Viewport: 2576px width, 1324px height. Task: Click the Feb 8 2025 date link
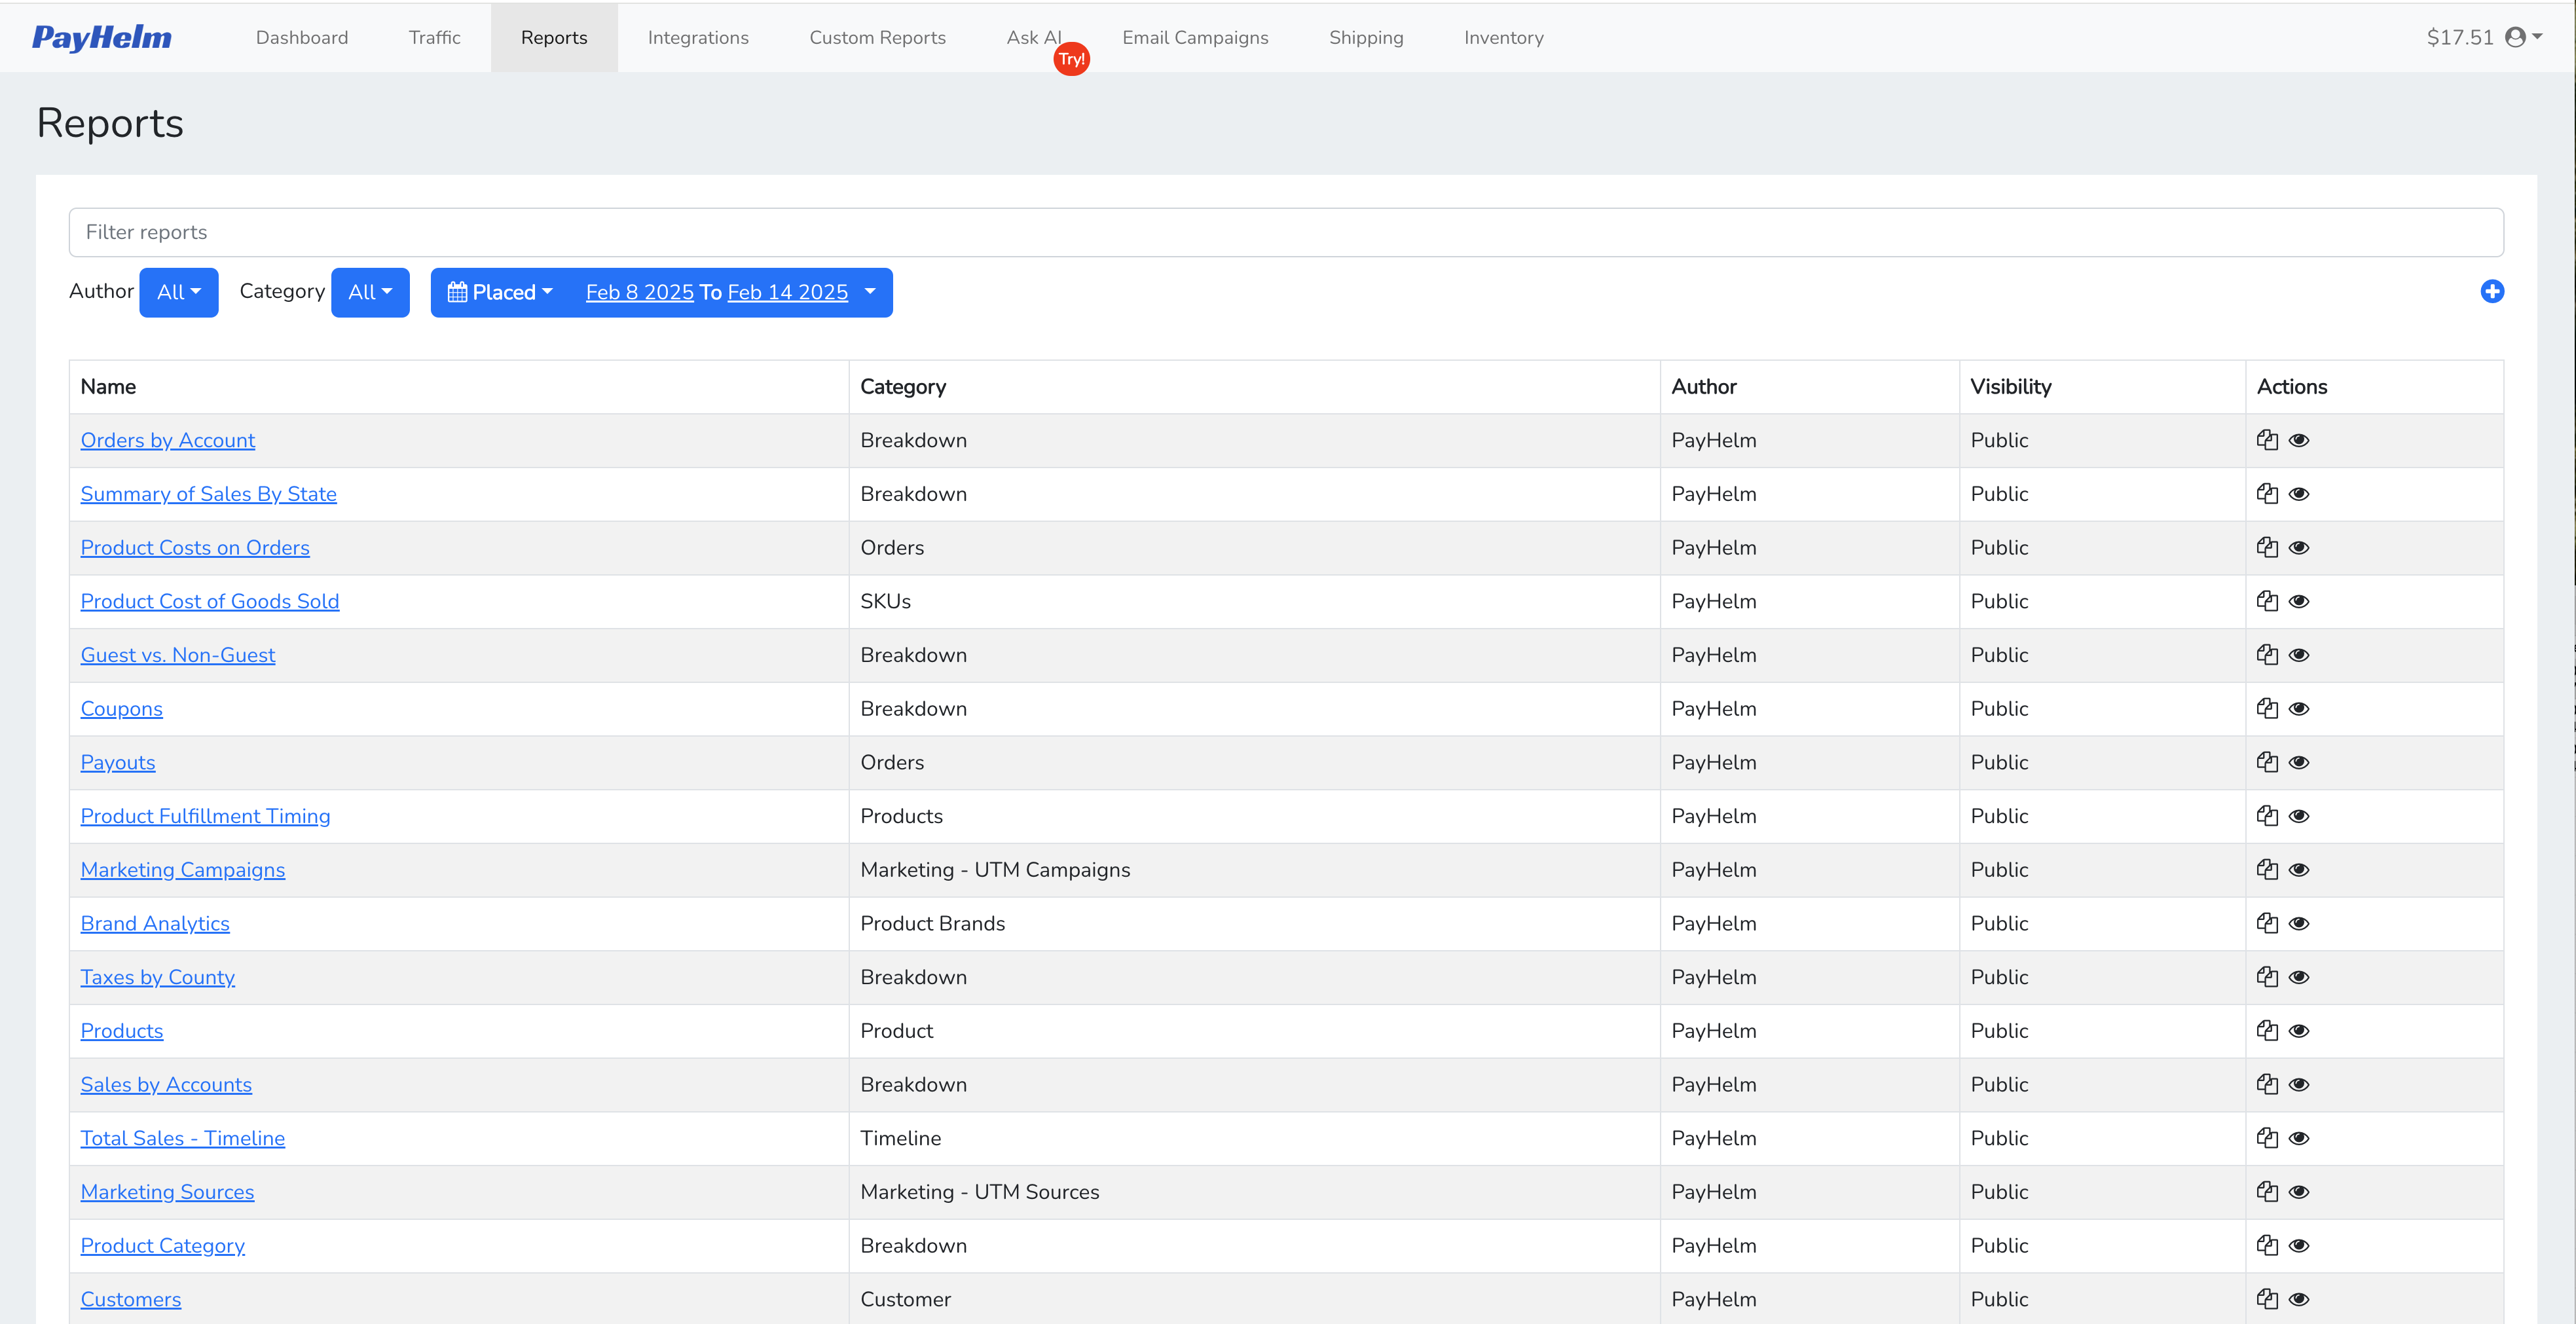tap(639, 292)
